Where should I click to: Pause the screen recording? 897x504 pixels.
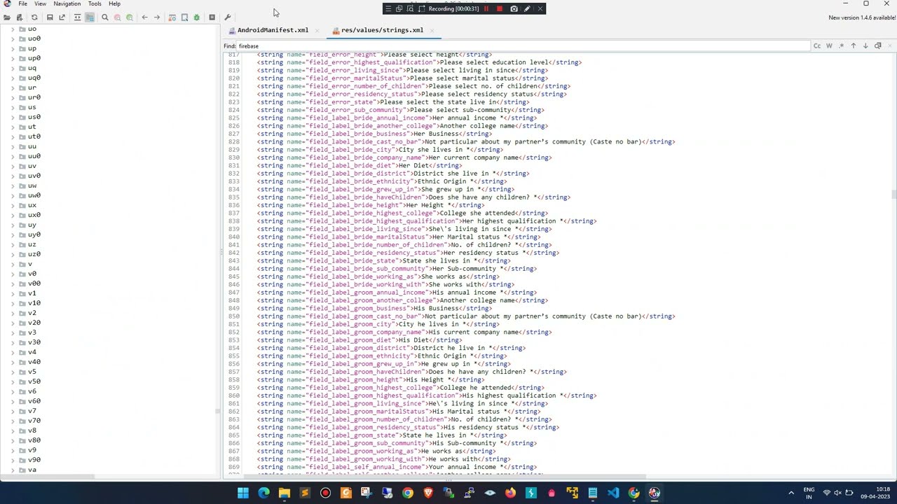point(486,9)
